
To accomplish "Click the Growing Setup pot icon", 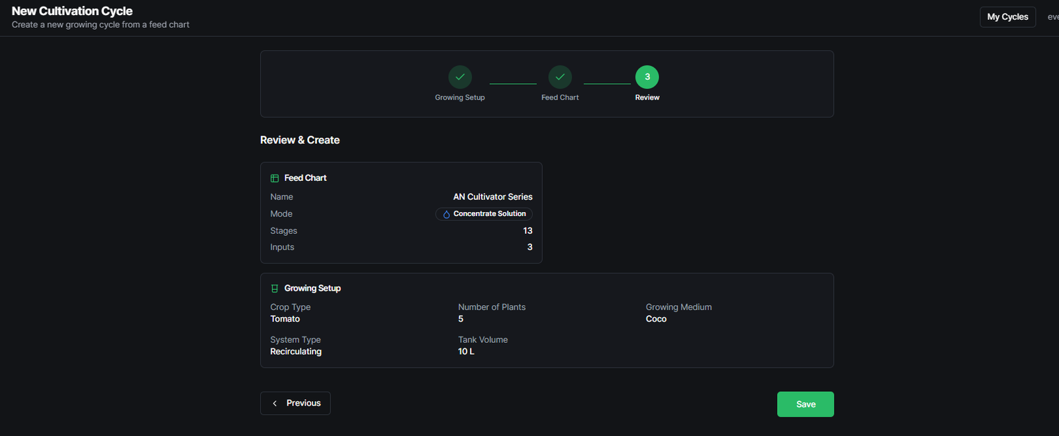I will click(x=275, y=289).
